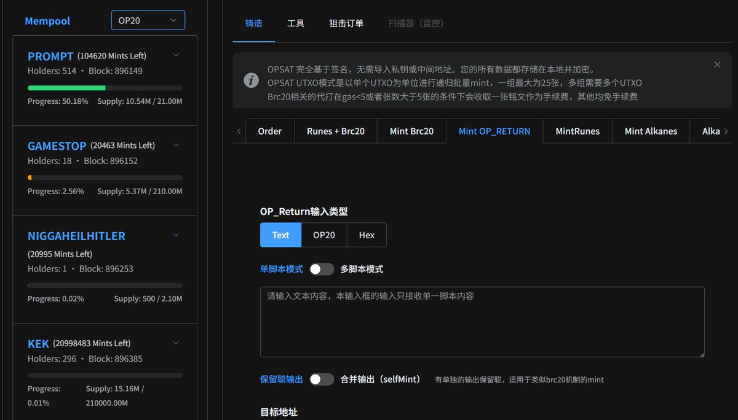Expand the KEK token chevron
Image resolution: width=738 pixels, height=420 pixels.
[x=176, y=343]
